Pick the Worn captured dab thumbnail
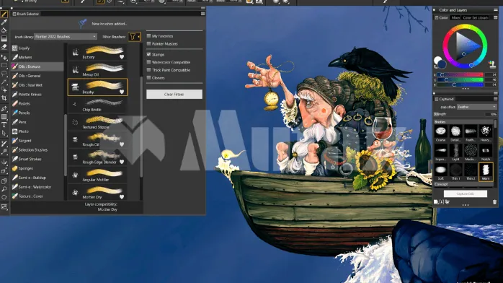 (486, 172)
